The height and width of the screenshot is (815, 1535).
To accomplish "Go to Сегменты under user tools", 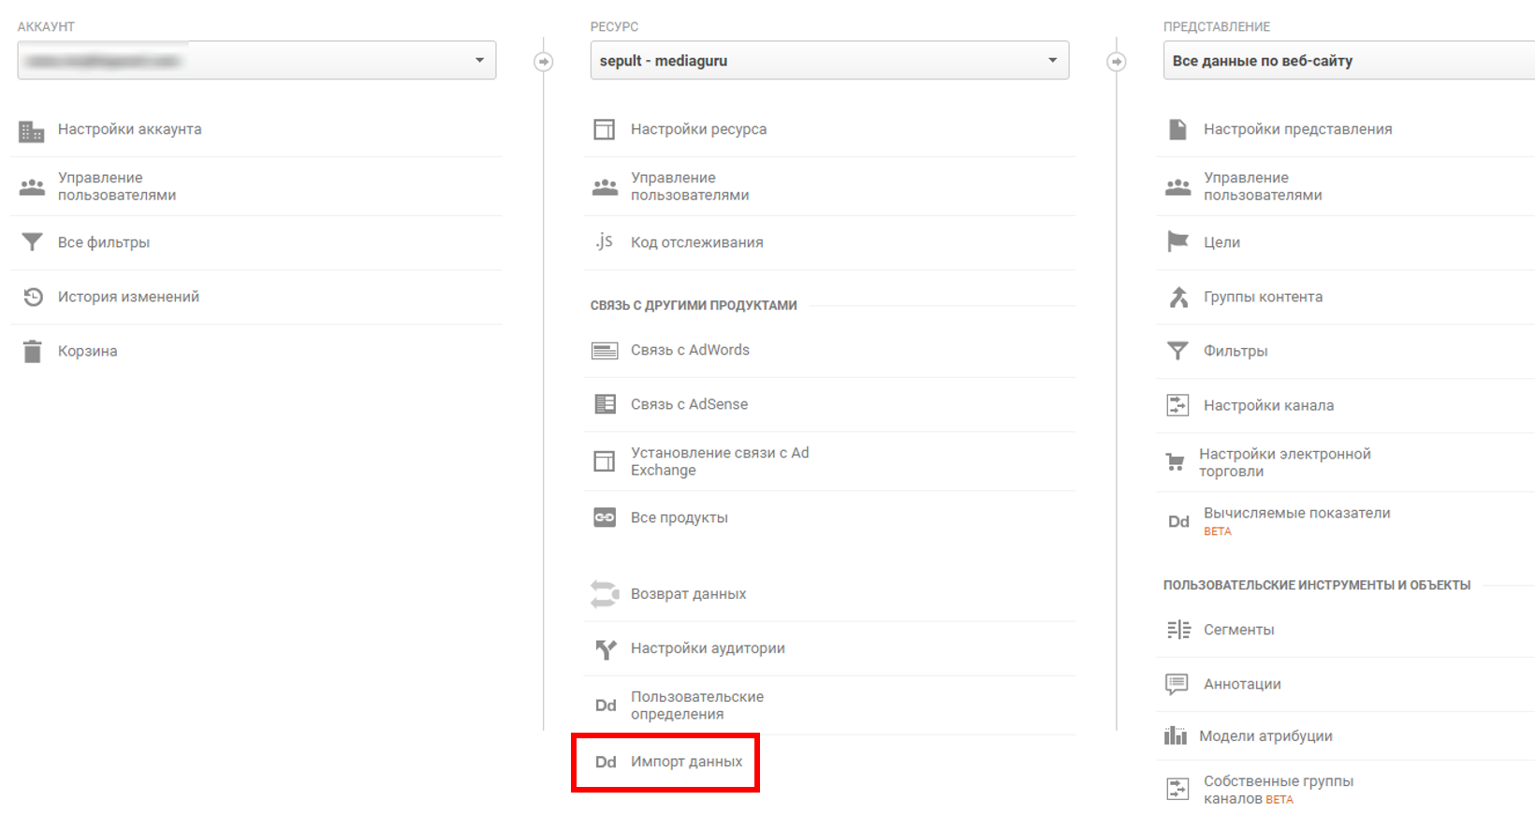I will point(1238,630).
